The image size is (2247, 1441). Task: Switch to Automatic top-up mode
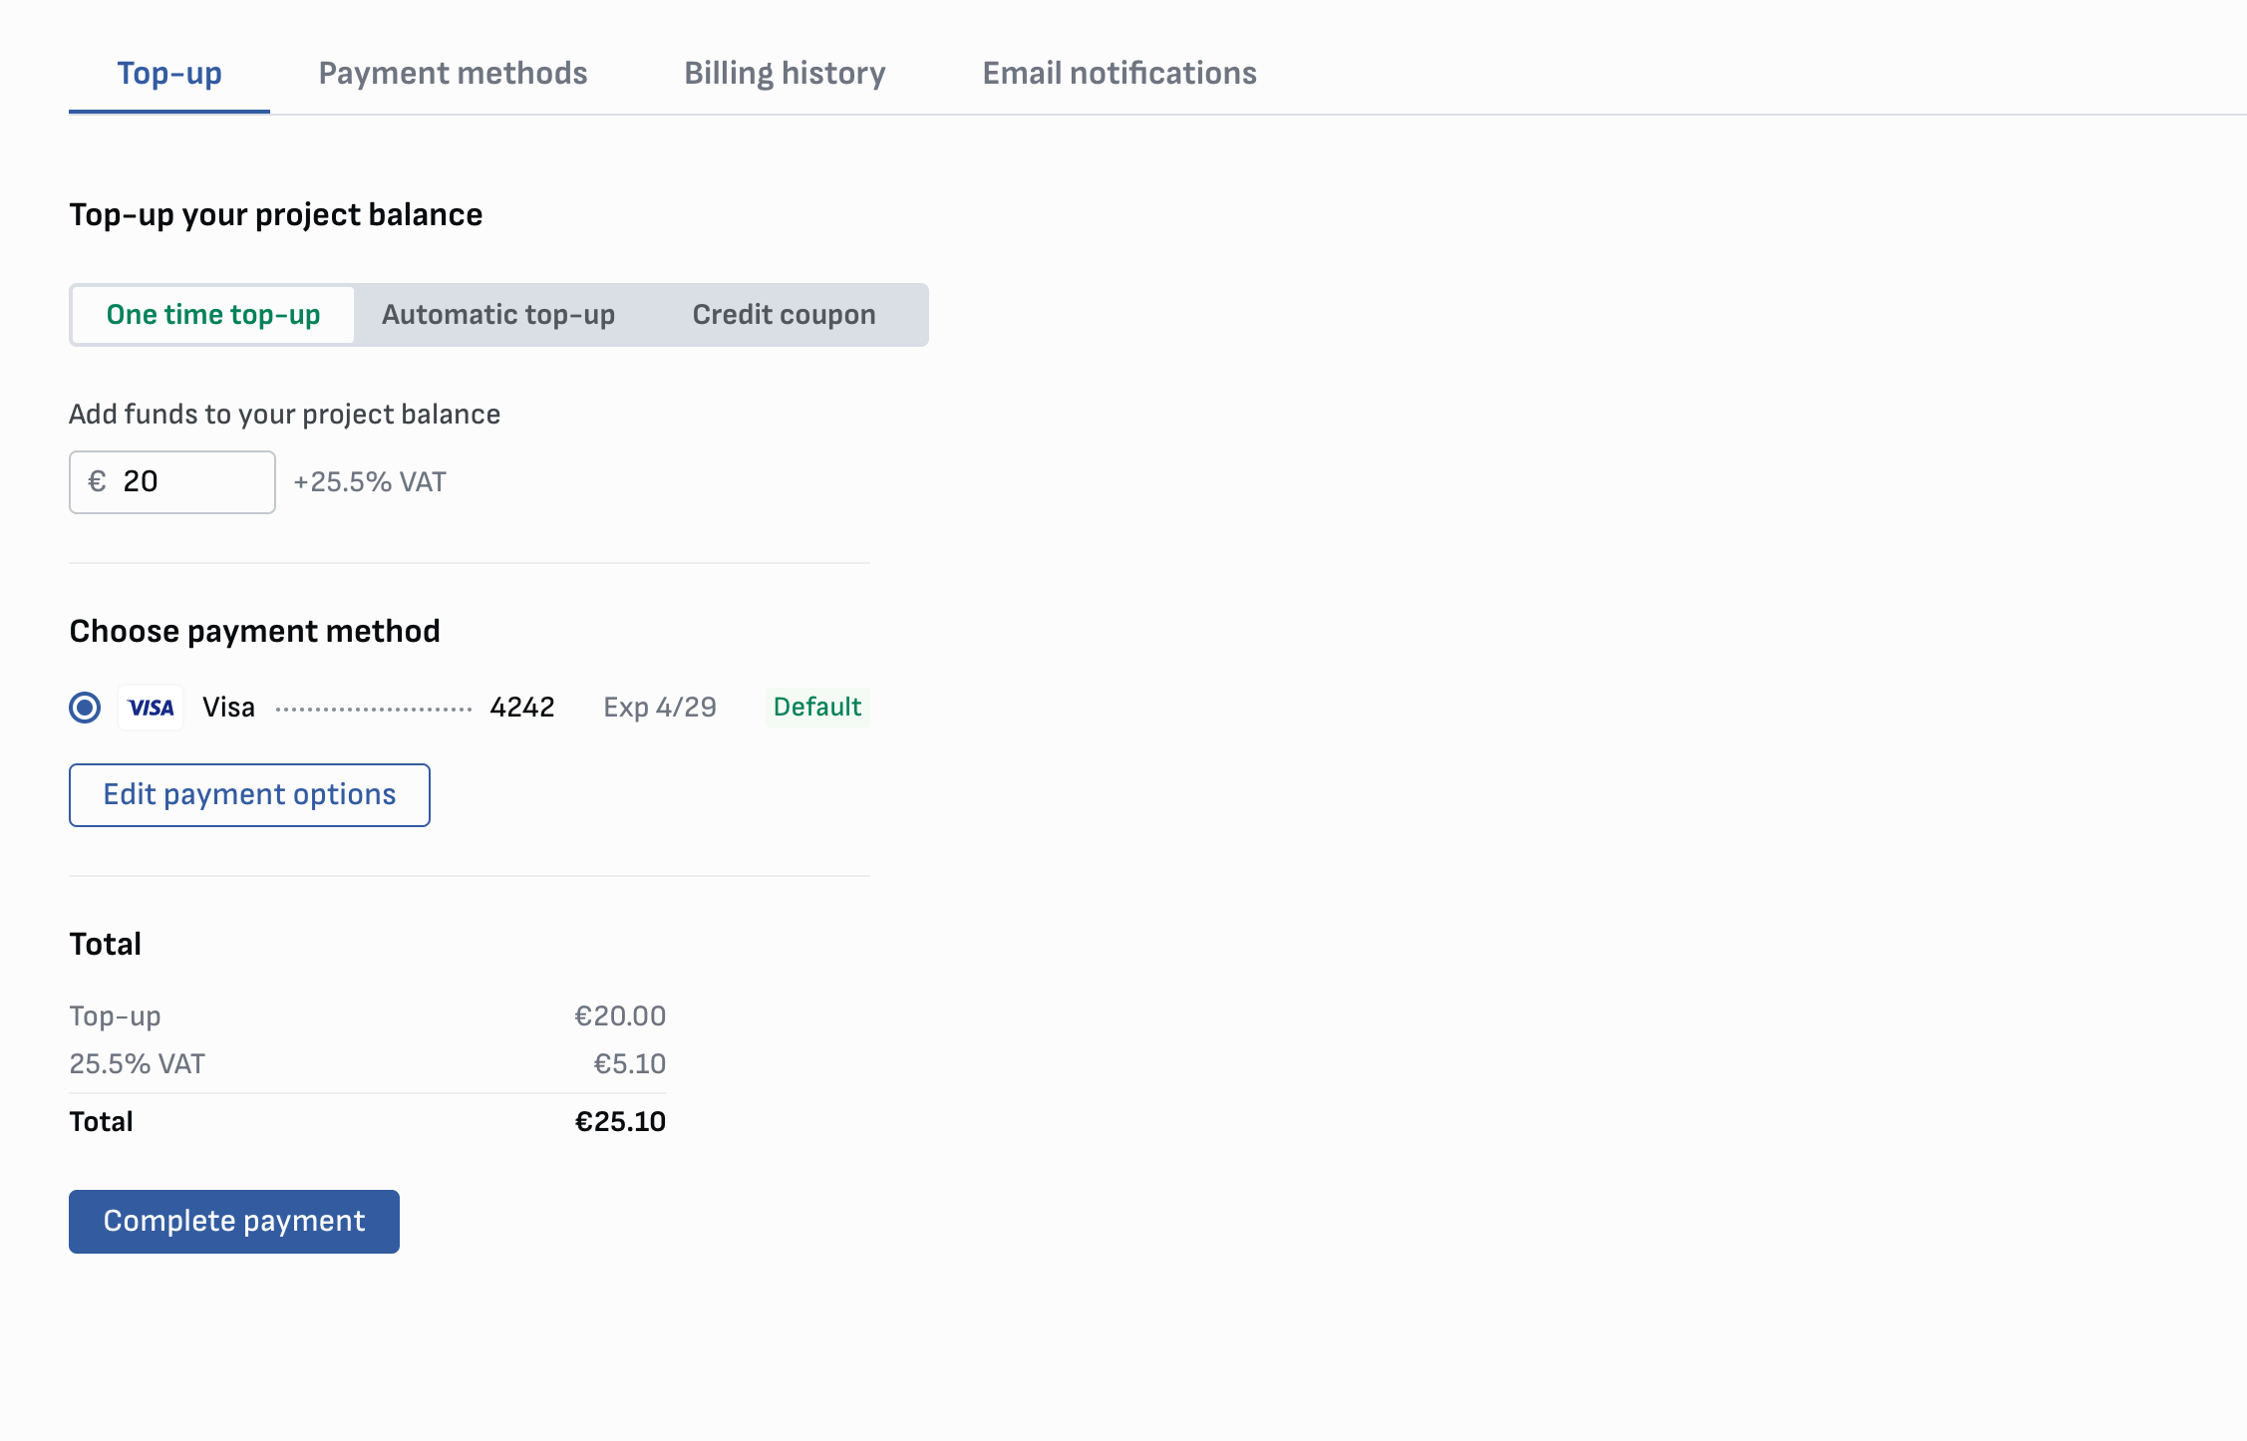click(x=497, y=315)
